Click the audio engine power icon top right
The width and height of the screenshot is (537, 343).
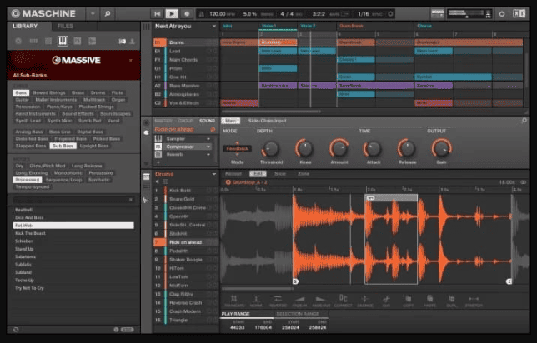(502, 14)
